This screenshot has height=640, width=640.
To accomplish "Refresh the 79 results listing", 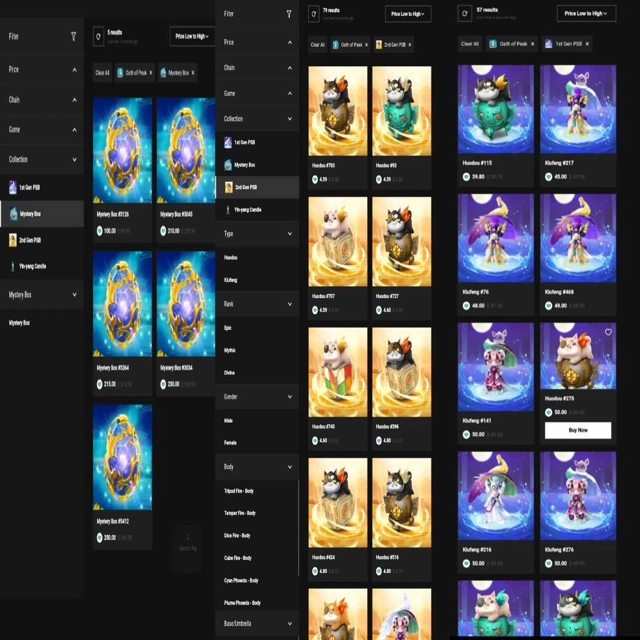I will tap(313, 14).
